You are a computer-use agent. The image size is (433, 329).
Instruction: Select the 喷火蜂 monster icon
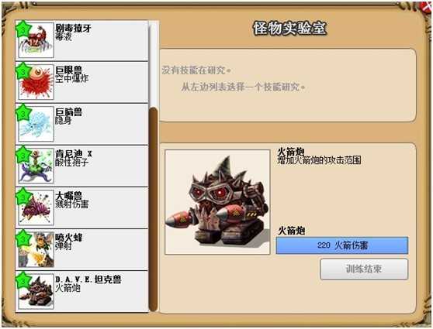[36, 249]
